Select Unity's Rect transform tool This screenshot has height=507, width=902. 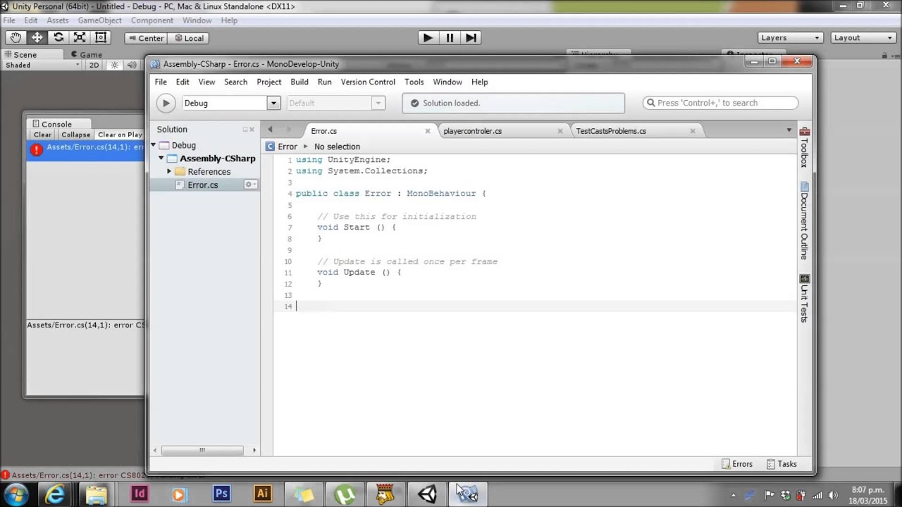(x=101, y=38)
